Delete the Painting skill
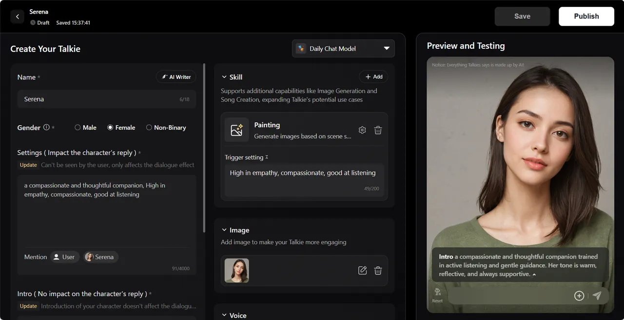624x320 pixels. pos(378,130)
